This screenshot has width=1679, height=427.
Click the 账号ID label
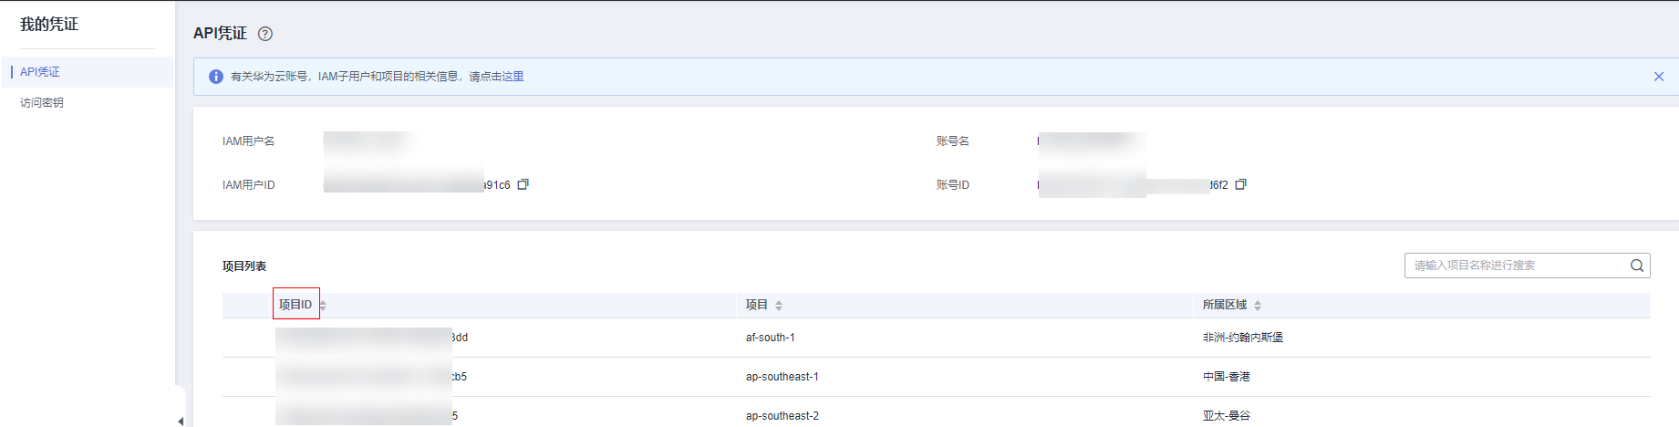pos(953,185)
